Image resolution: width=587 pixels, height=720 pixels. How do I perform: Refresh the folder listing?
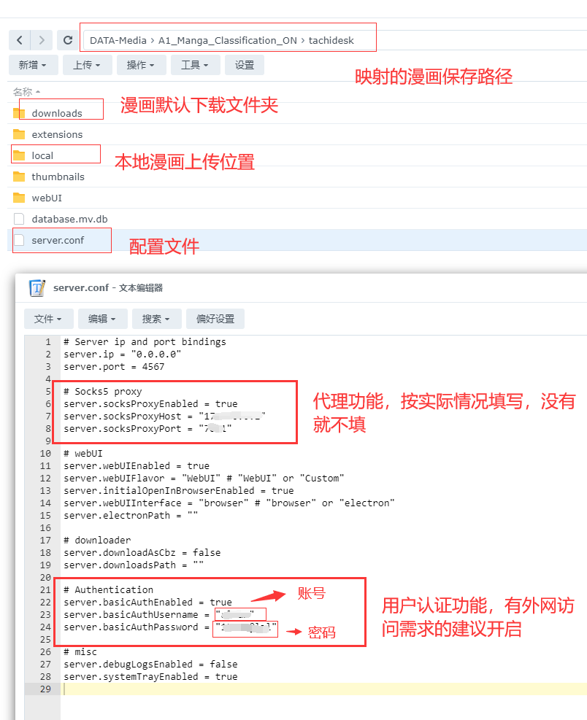(68, 40)
